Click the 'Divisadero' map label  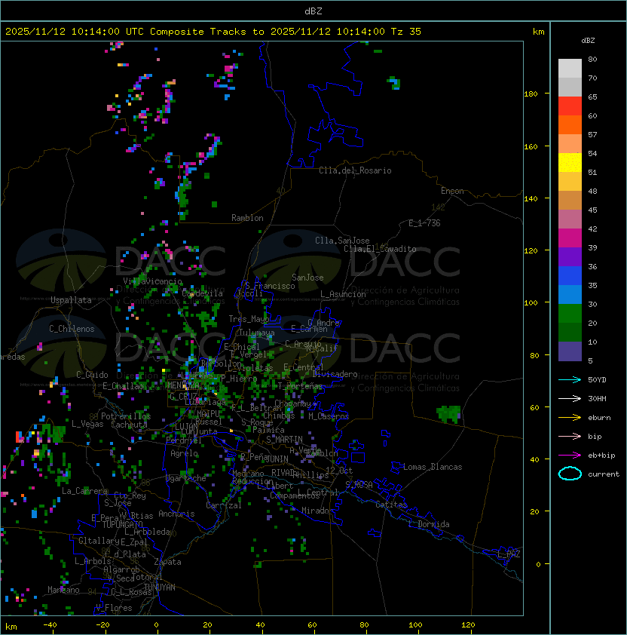335,374
